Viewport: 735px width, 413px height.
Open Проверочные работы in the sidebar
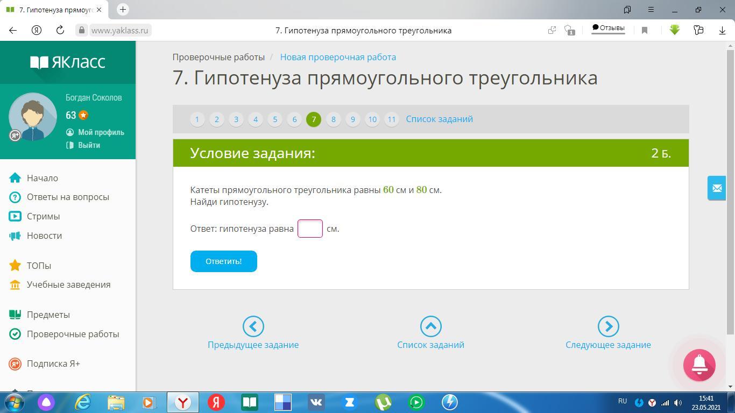[x=73, y=334]
